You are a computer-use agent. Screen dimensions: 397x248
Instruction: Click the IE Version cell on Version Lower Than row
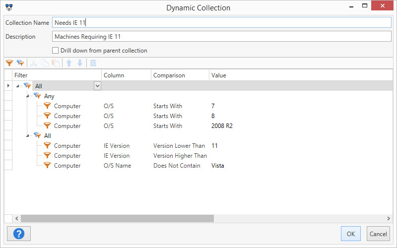click(117, 145)
